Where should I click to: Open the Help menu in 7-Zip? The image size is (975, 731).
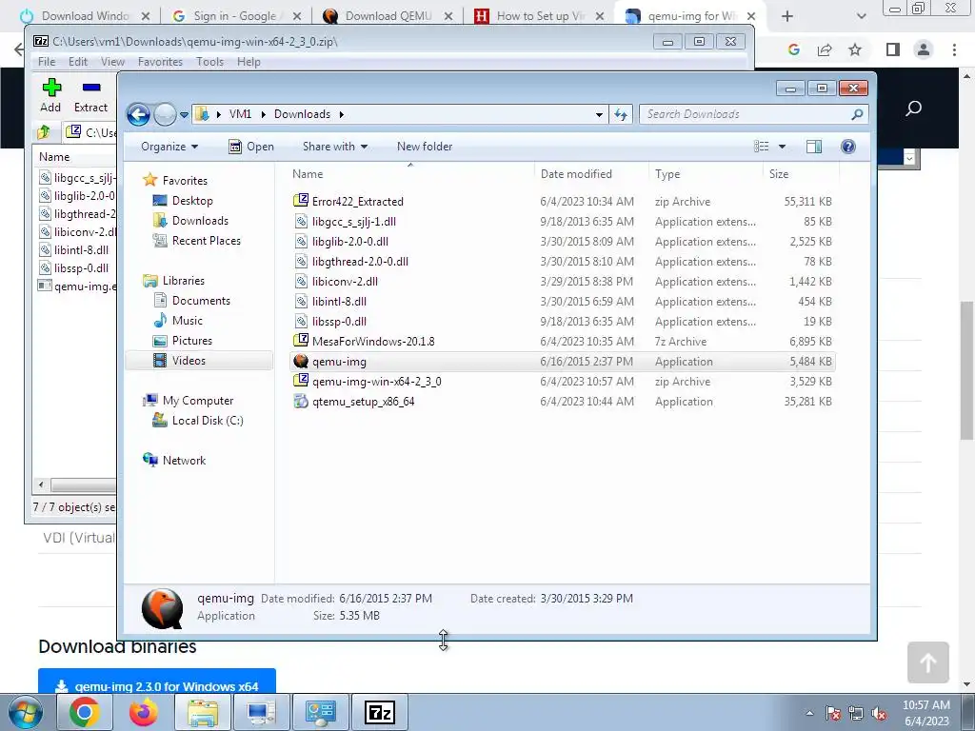tap(249, 62)
